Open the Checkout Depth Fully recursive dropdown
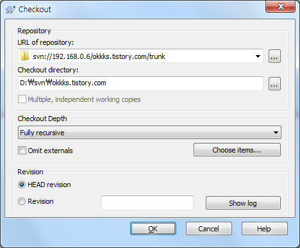This screenshot has height=248, width=300. [149, 133]
